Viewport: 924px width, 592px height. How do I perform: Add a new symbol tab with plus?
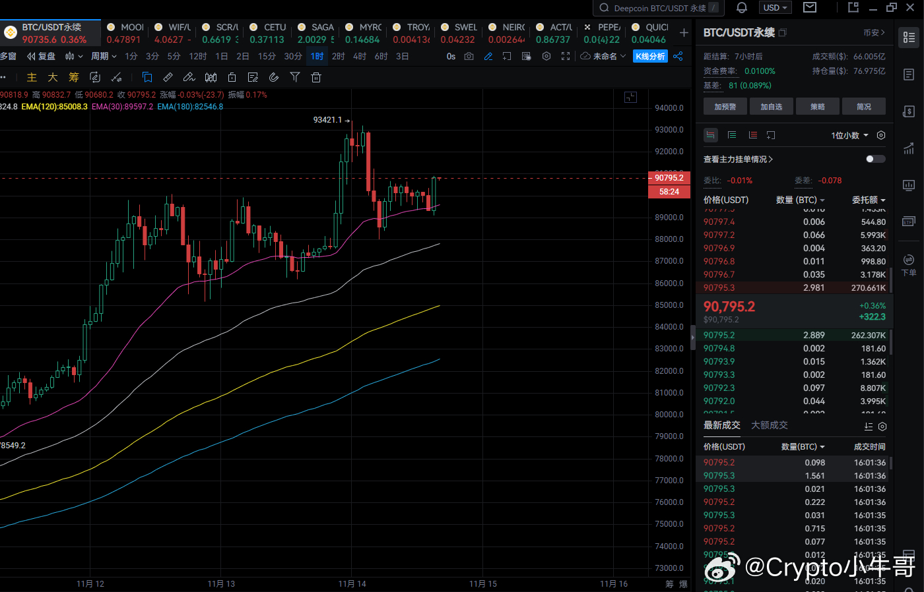click(684, 32)
